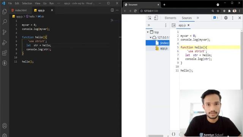The height and width of the screenshot is (137, 243).
Task: Click the navigator horizontal scrollbar
Action: [156, 136]
